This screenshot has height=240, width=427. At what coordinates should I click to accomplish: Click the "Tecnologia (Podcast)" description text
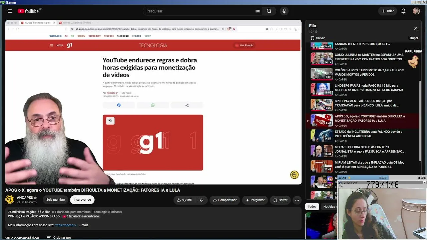[107, 212]
